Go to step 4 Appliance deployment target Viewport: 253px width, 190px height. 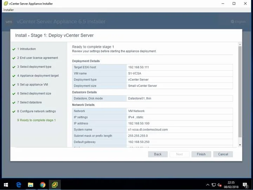coord(38,76)
